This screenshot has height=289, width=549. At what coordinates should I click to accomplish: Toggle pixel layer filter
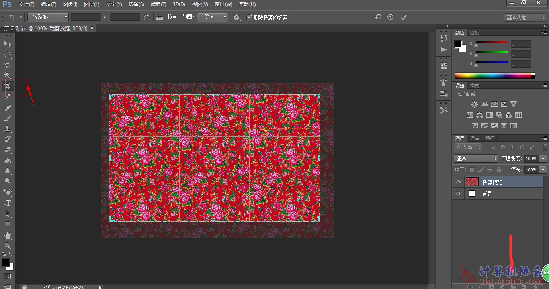[493, 147]
